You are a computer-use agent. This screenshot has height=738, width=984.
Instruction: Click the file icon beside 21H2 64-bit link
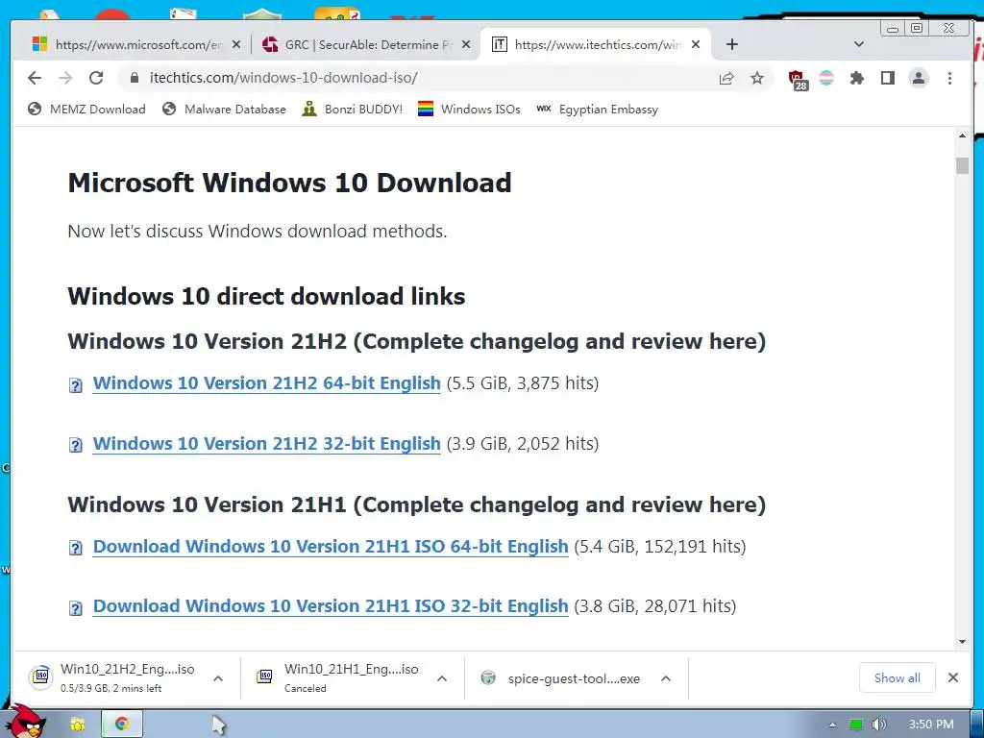(75, 385)
